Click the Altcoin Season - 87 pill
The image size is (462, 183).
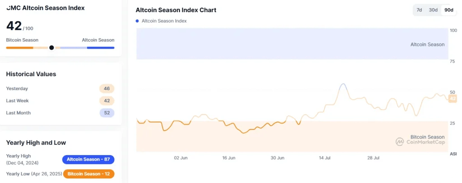(88, 160)
